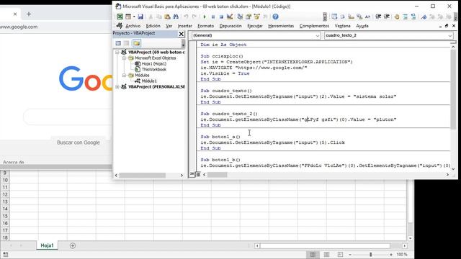Toggle Folders in the Project panel
This screenshot has width=461, height=259.
tap(137, 43)
